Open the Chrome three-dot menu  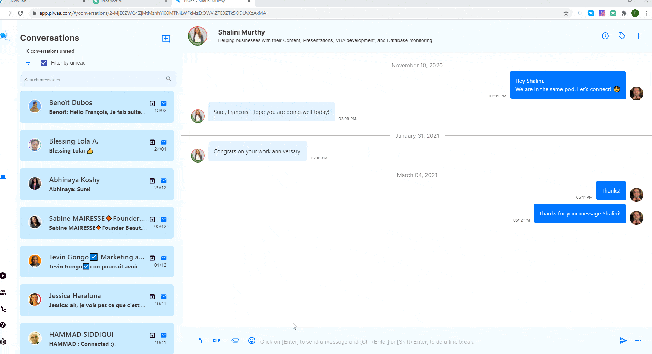646,13
